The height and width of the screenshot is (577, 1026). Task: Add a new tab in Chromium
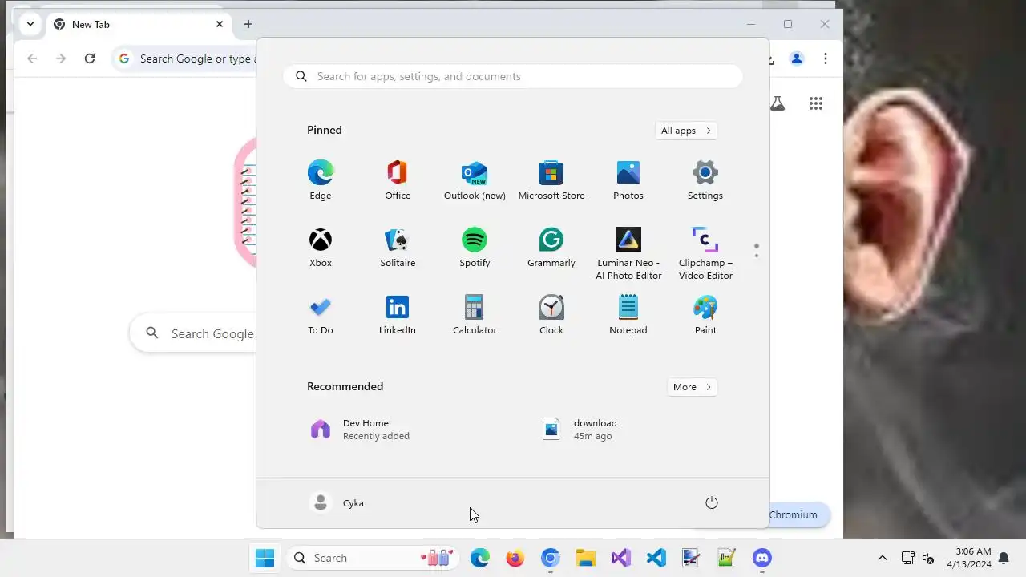click(248, 24)
